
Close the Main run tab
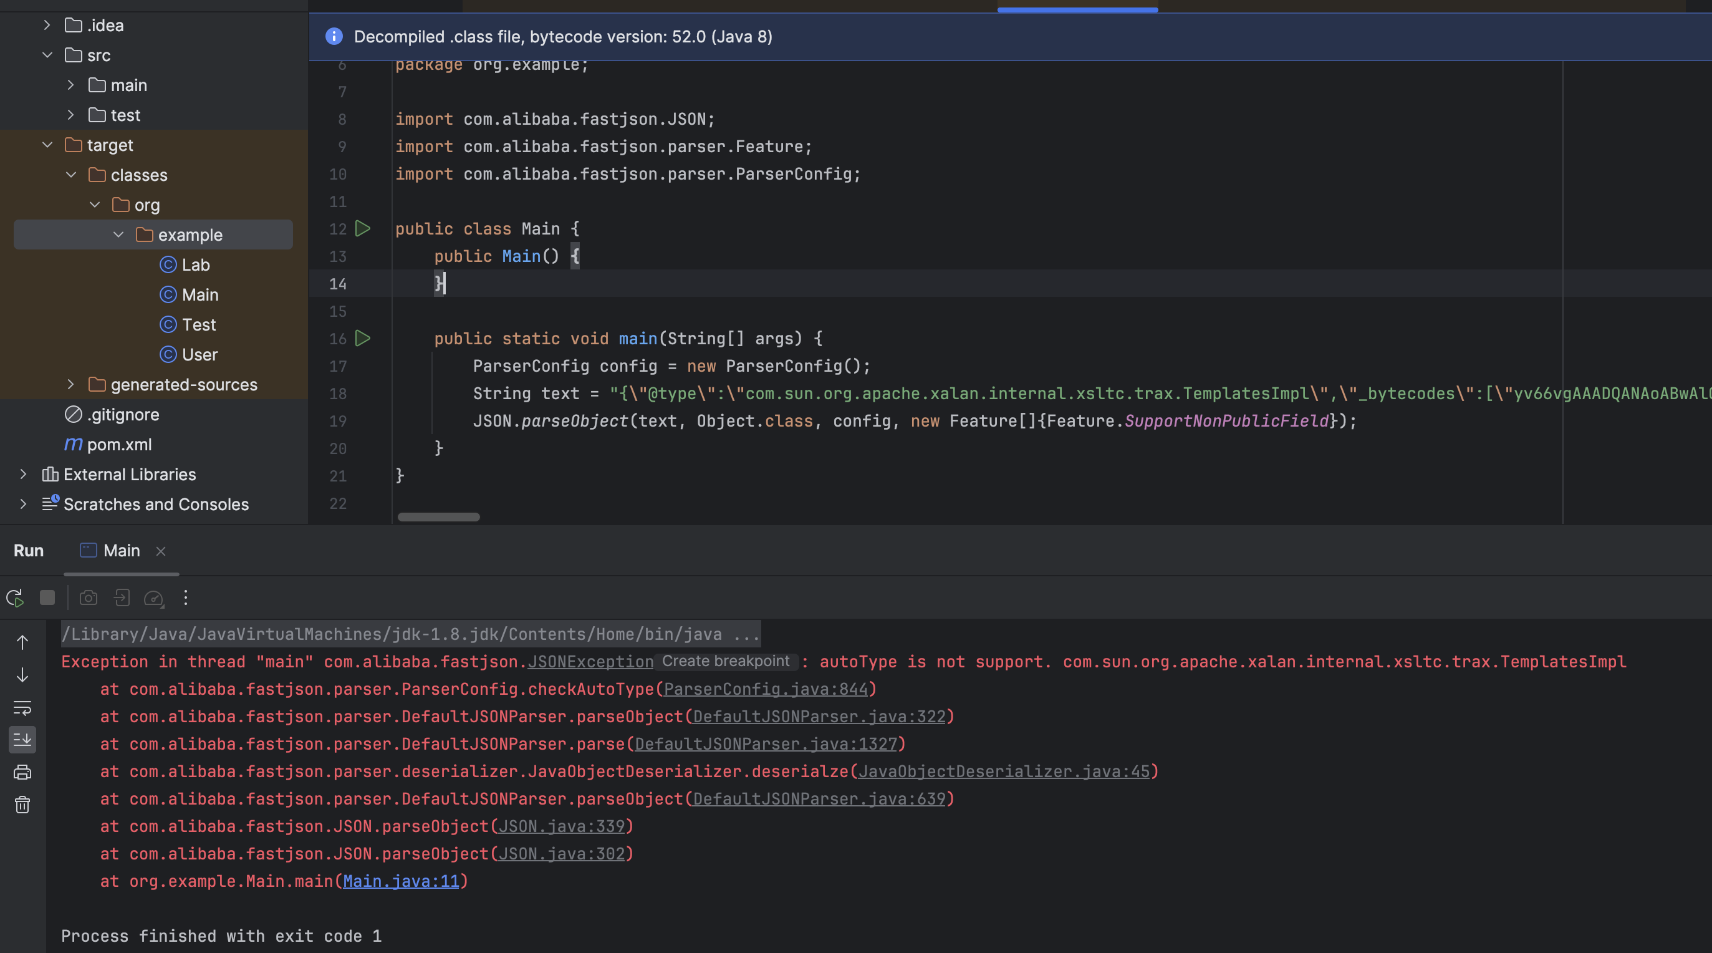(x=161, y=551)
